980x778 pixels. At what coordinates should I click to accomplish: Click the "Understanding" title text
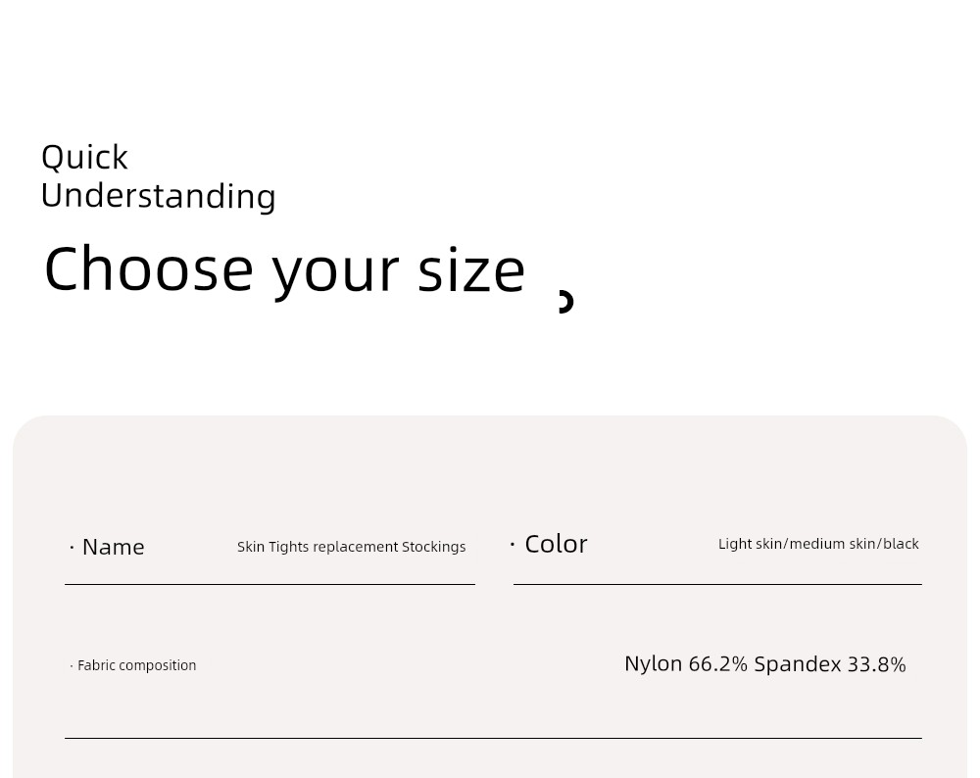click(158, 197)
